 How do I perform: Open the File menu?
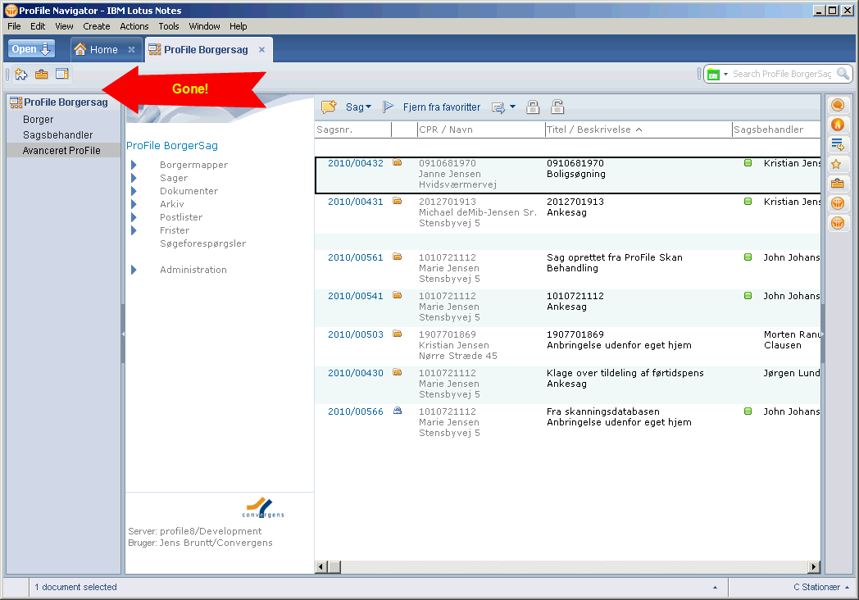click(14, 26)
